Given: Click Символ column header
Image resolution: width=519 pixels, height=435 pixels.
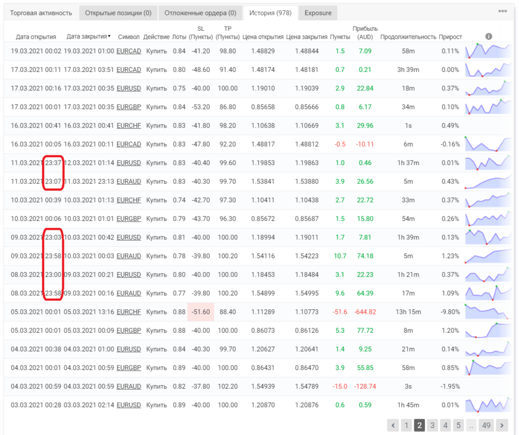Looking at the screenshot, I should click(129, 37).
